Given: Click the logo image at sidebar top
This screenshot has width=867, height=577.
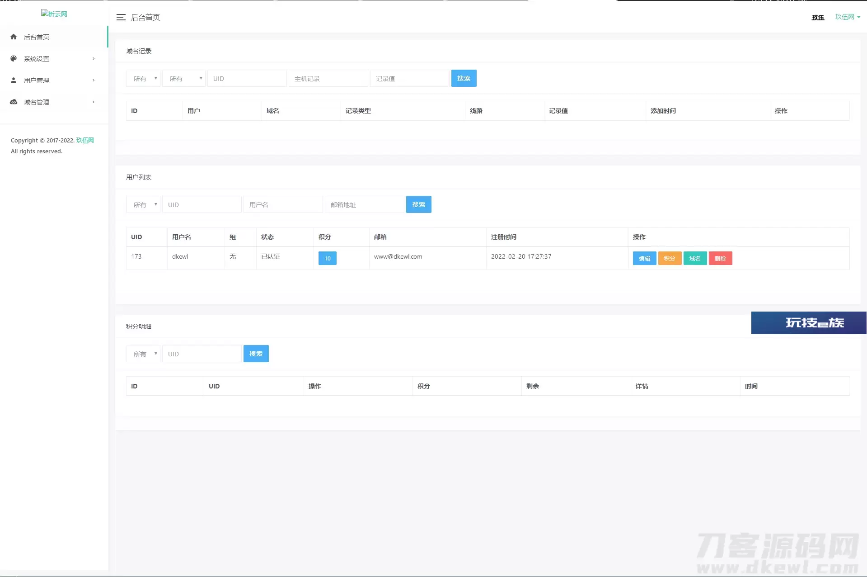Looking at the screenshot, I should pyautogui.click(x=54, y=14).
